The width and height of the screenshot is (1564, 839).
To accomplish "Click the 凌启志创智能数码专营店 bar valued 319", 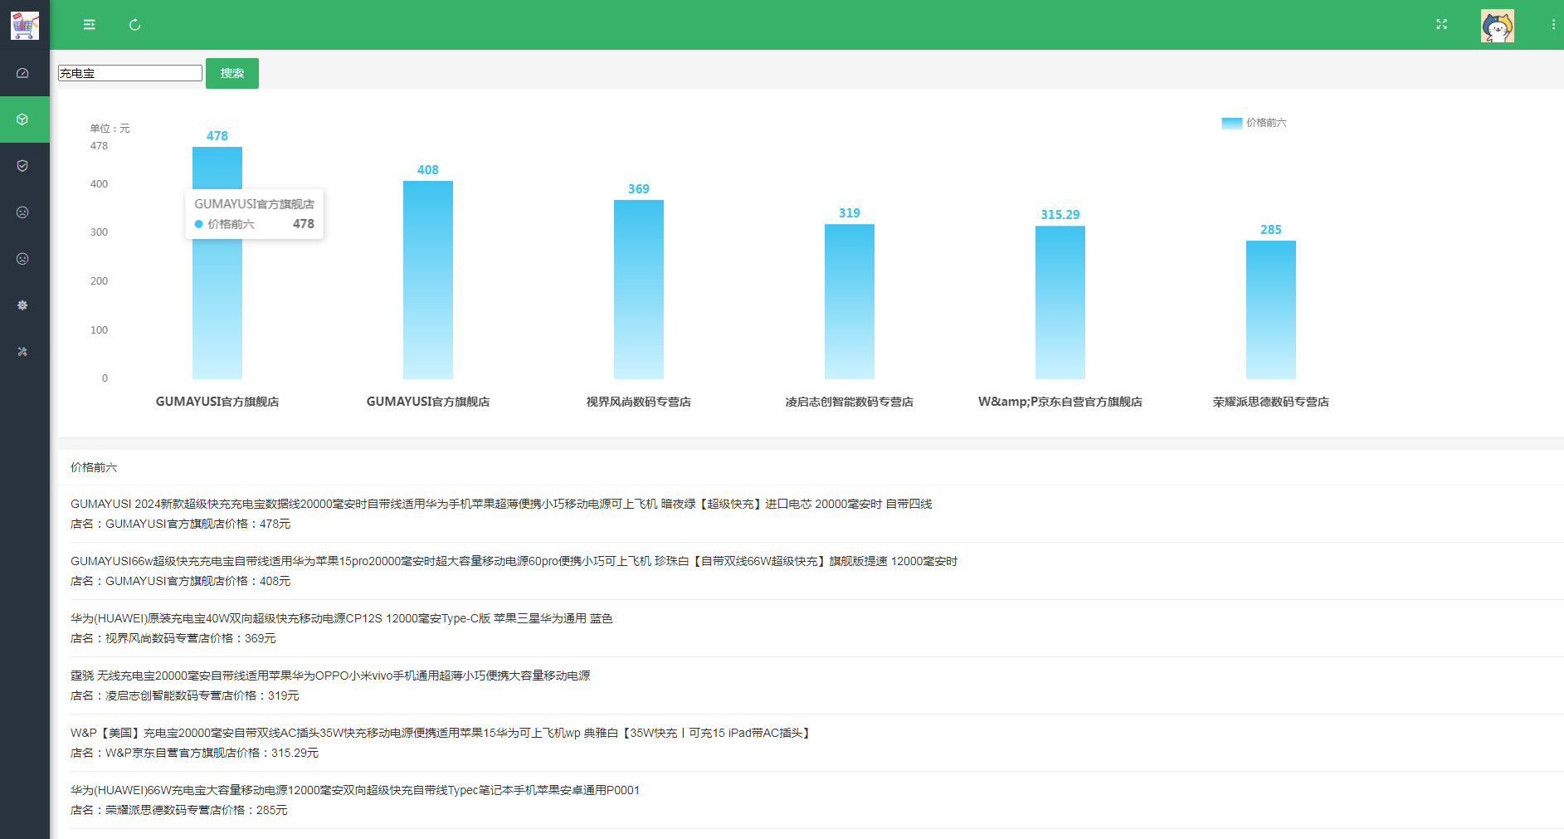I will pyautogui.click(x=850, y=302).
